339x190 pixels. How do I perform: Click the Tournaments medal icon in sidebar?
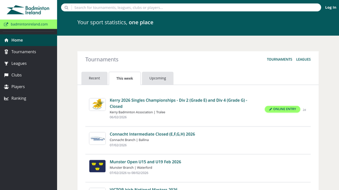[x=6, y=51]
